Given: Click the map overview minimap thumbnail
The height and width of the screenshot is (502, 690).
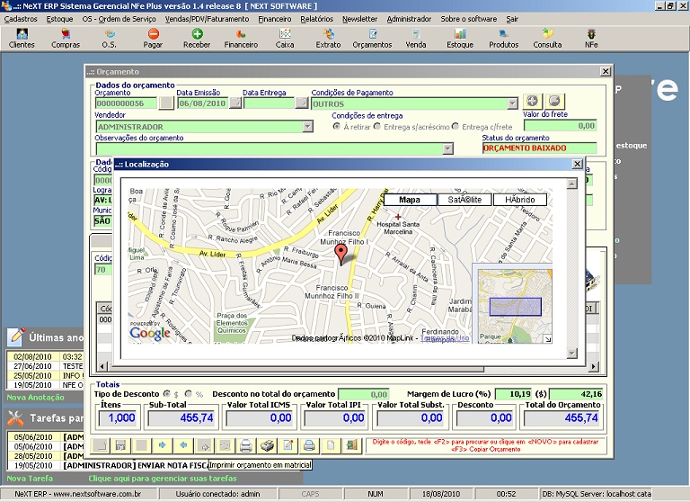Looking at the screenshot, I should click(515, 306).
